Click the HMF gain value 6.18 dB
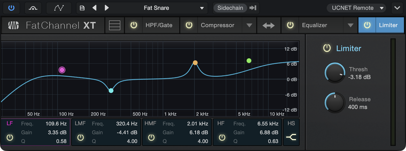Image resolution: width=406 pixels, height=151 pixels. (x=199, y=132)
